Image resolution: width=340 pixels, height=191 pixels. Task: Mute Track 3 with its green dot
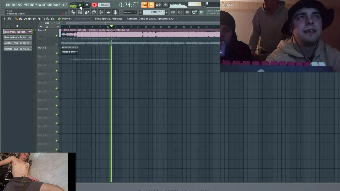pyautogui.click(x=56, y=53)
